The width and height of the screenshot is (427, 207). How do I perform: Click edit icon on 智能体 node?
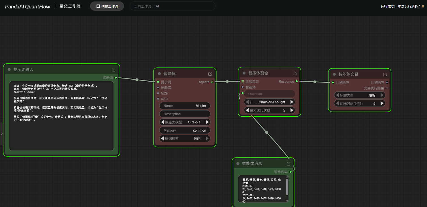[210, 74]
